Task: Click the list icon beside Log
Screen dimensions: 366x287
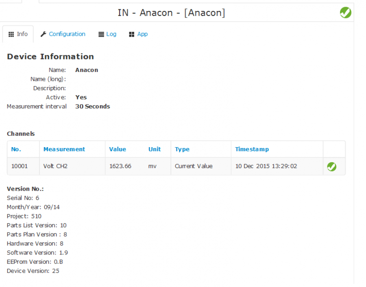Action: (101, 34)
